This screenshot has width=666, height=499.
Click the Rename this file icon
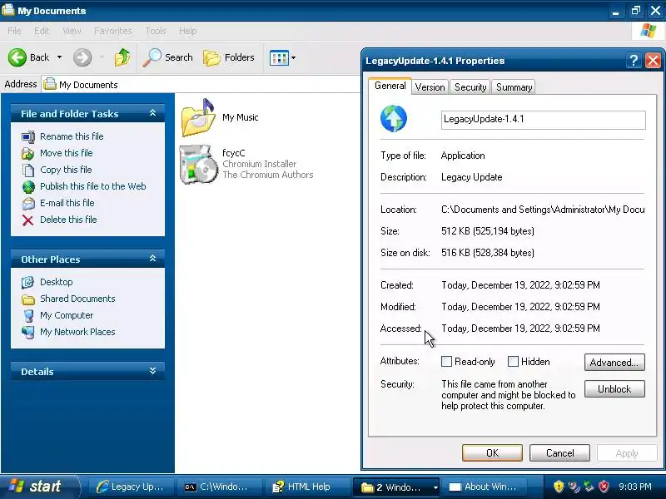pyautogui.click(x=28, y=136)
